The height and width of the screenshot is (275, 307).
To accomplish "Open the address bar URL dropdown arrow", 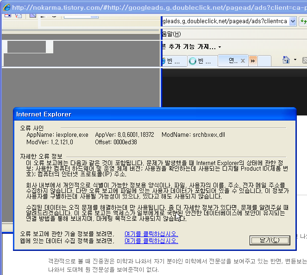I will click(x=293, y=21).
